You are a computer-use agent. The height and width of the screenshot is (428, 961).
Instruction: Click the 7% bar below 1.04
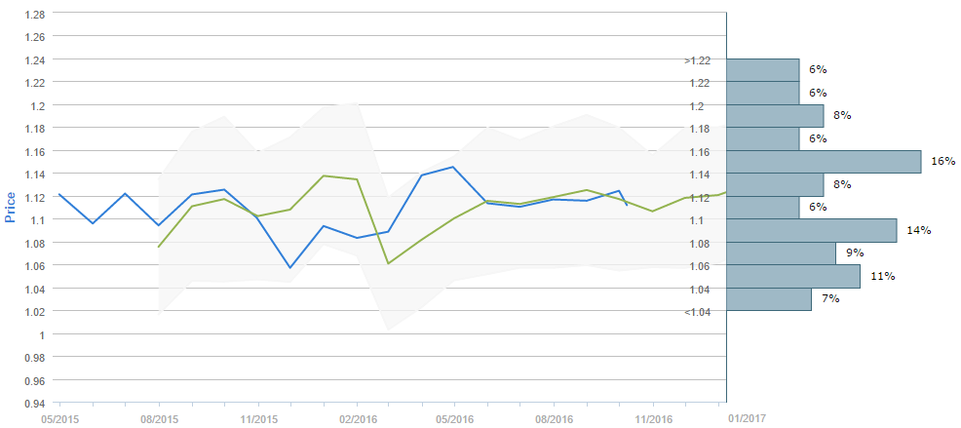[x=769, y=299]
